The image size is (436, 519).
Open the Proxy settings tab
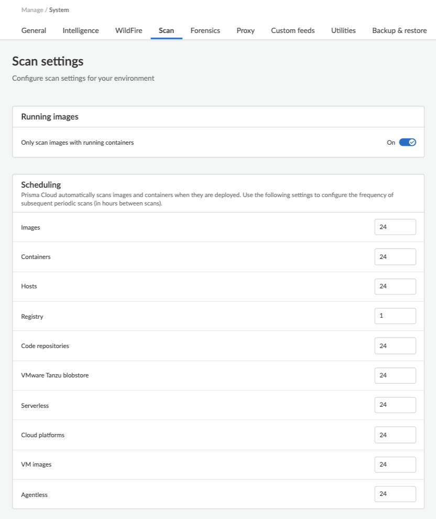[245, 30]
